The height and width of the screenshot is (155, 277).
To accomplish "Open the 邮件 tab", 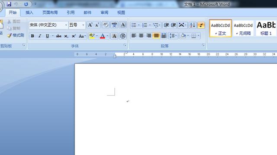I will pos(87,12).
